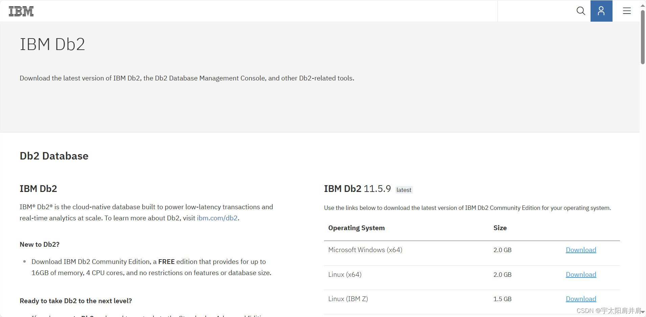Click the IBM logo
The height and width of the screenshot is (317, 646).
21,11
